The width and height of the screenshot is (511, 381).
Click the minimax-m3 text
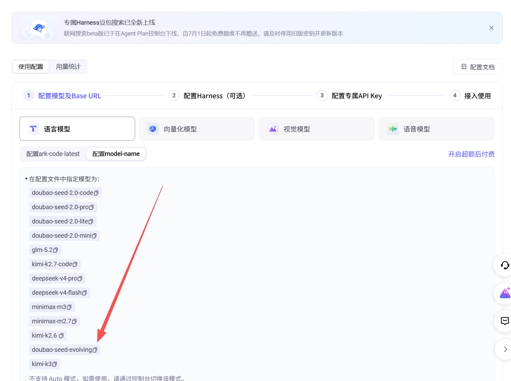point(49,307)
